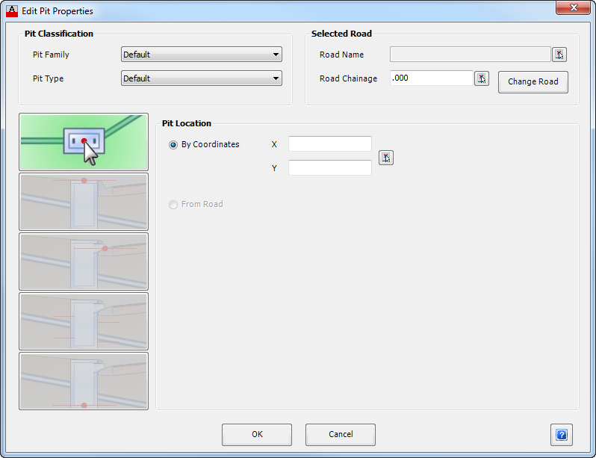Click the Change Road button
This screenshot has width=596, height=458.
pyautogui.click(x=533, y=81)
